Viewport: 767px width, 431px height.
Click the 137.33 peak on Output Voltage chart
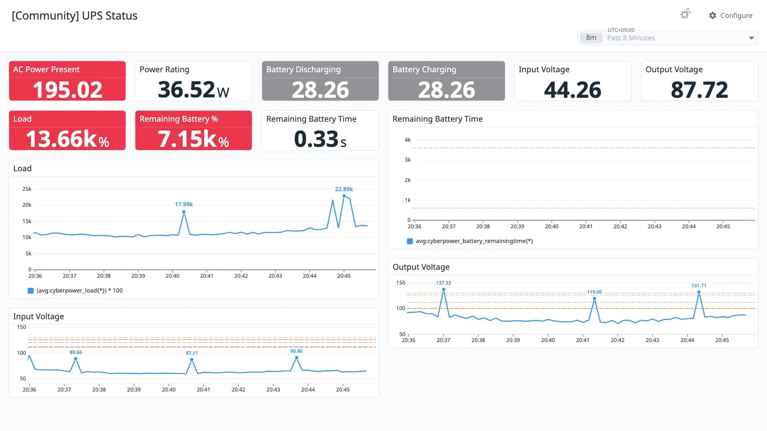443,289
